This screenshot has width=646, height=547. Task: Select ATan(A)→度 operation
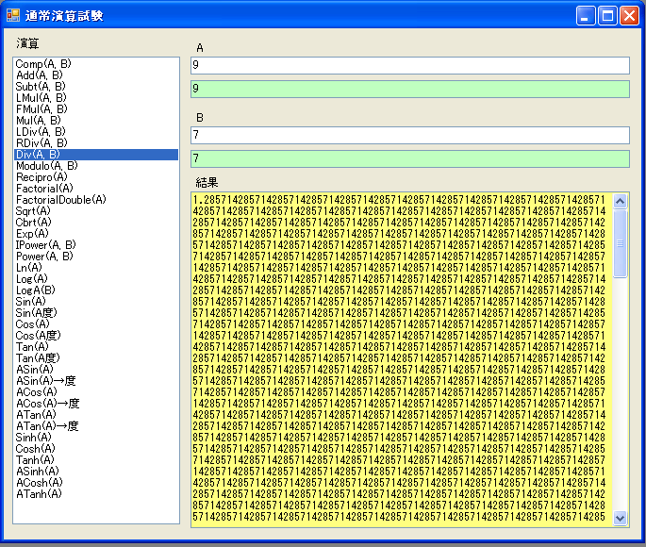(96, 426)
